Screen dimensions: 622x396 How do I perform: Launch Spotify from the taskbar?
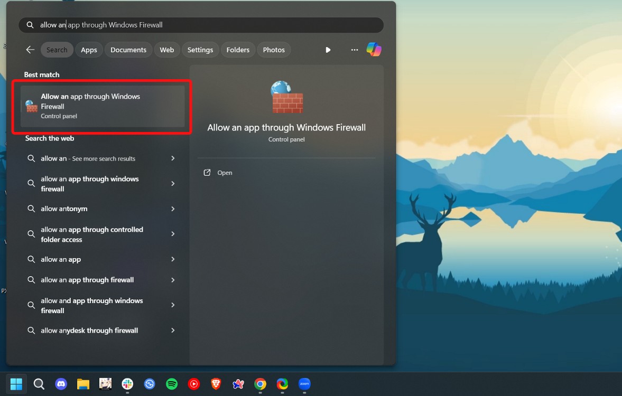[172, 384]
